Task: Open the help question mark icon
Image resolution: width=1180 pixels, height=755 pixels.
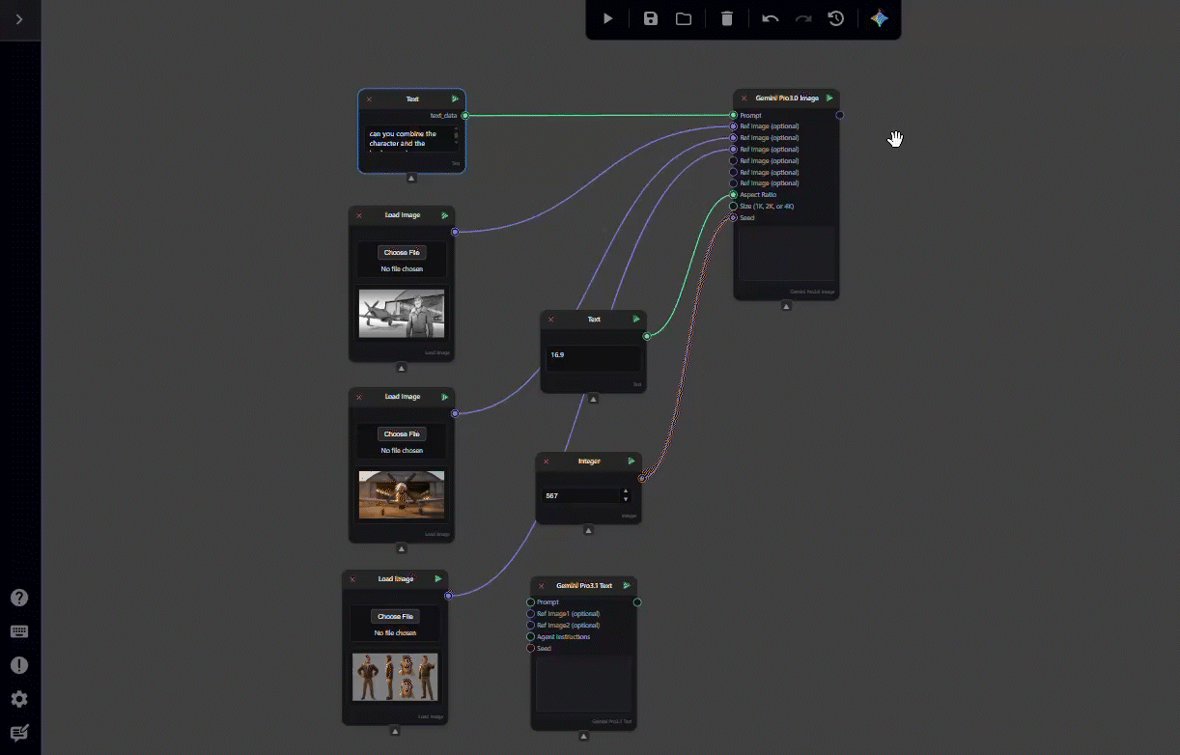Action: coord(19,598)
